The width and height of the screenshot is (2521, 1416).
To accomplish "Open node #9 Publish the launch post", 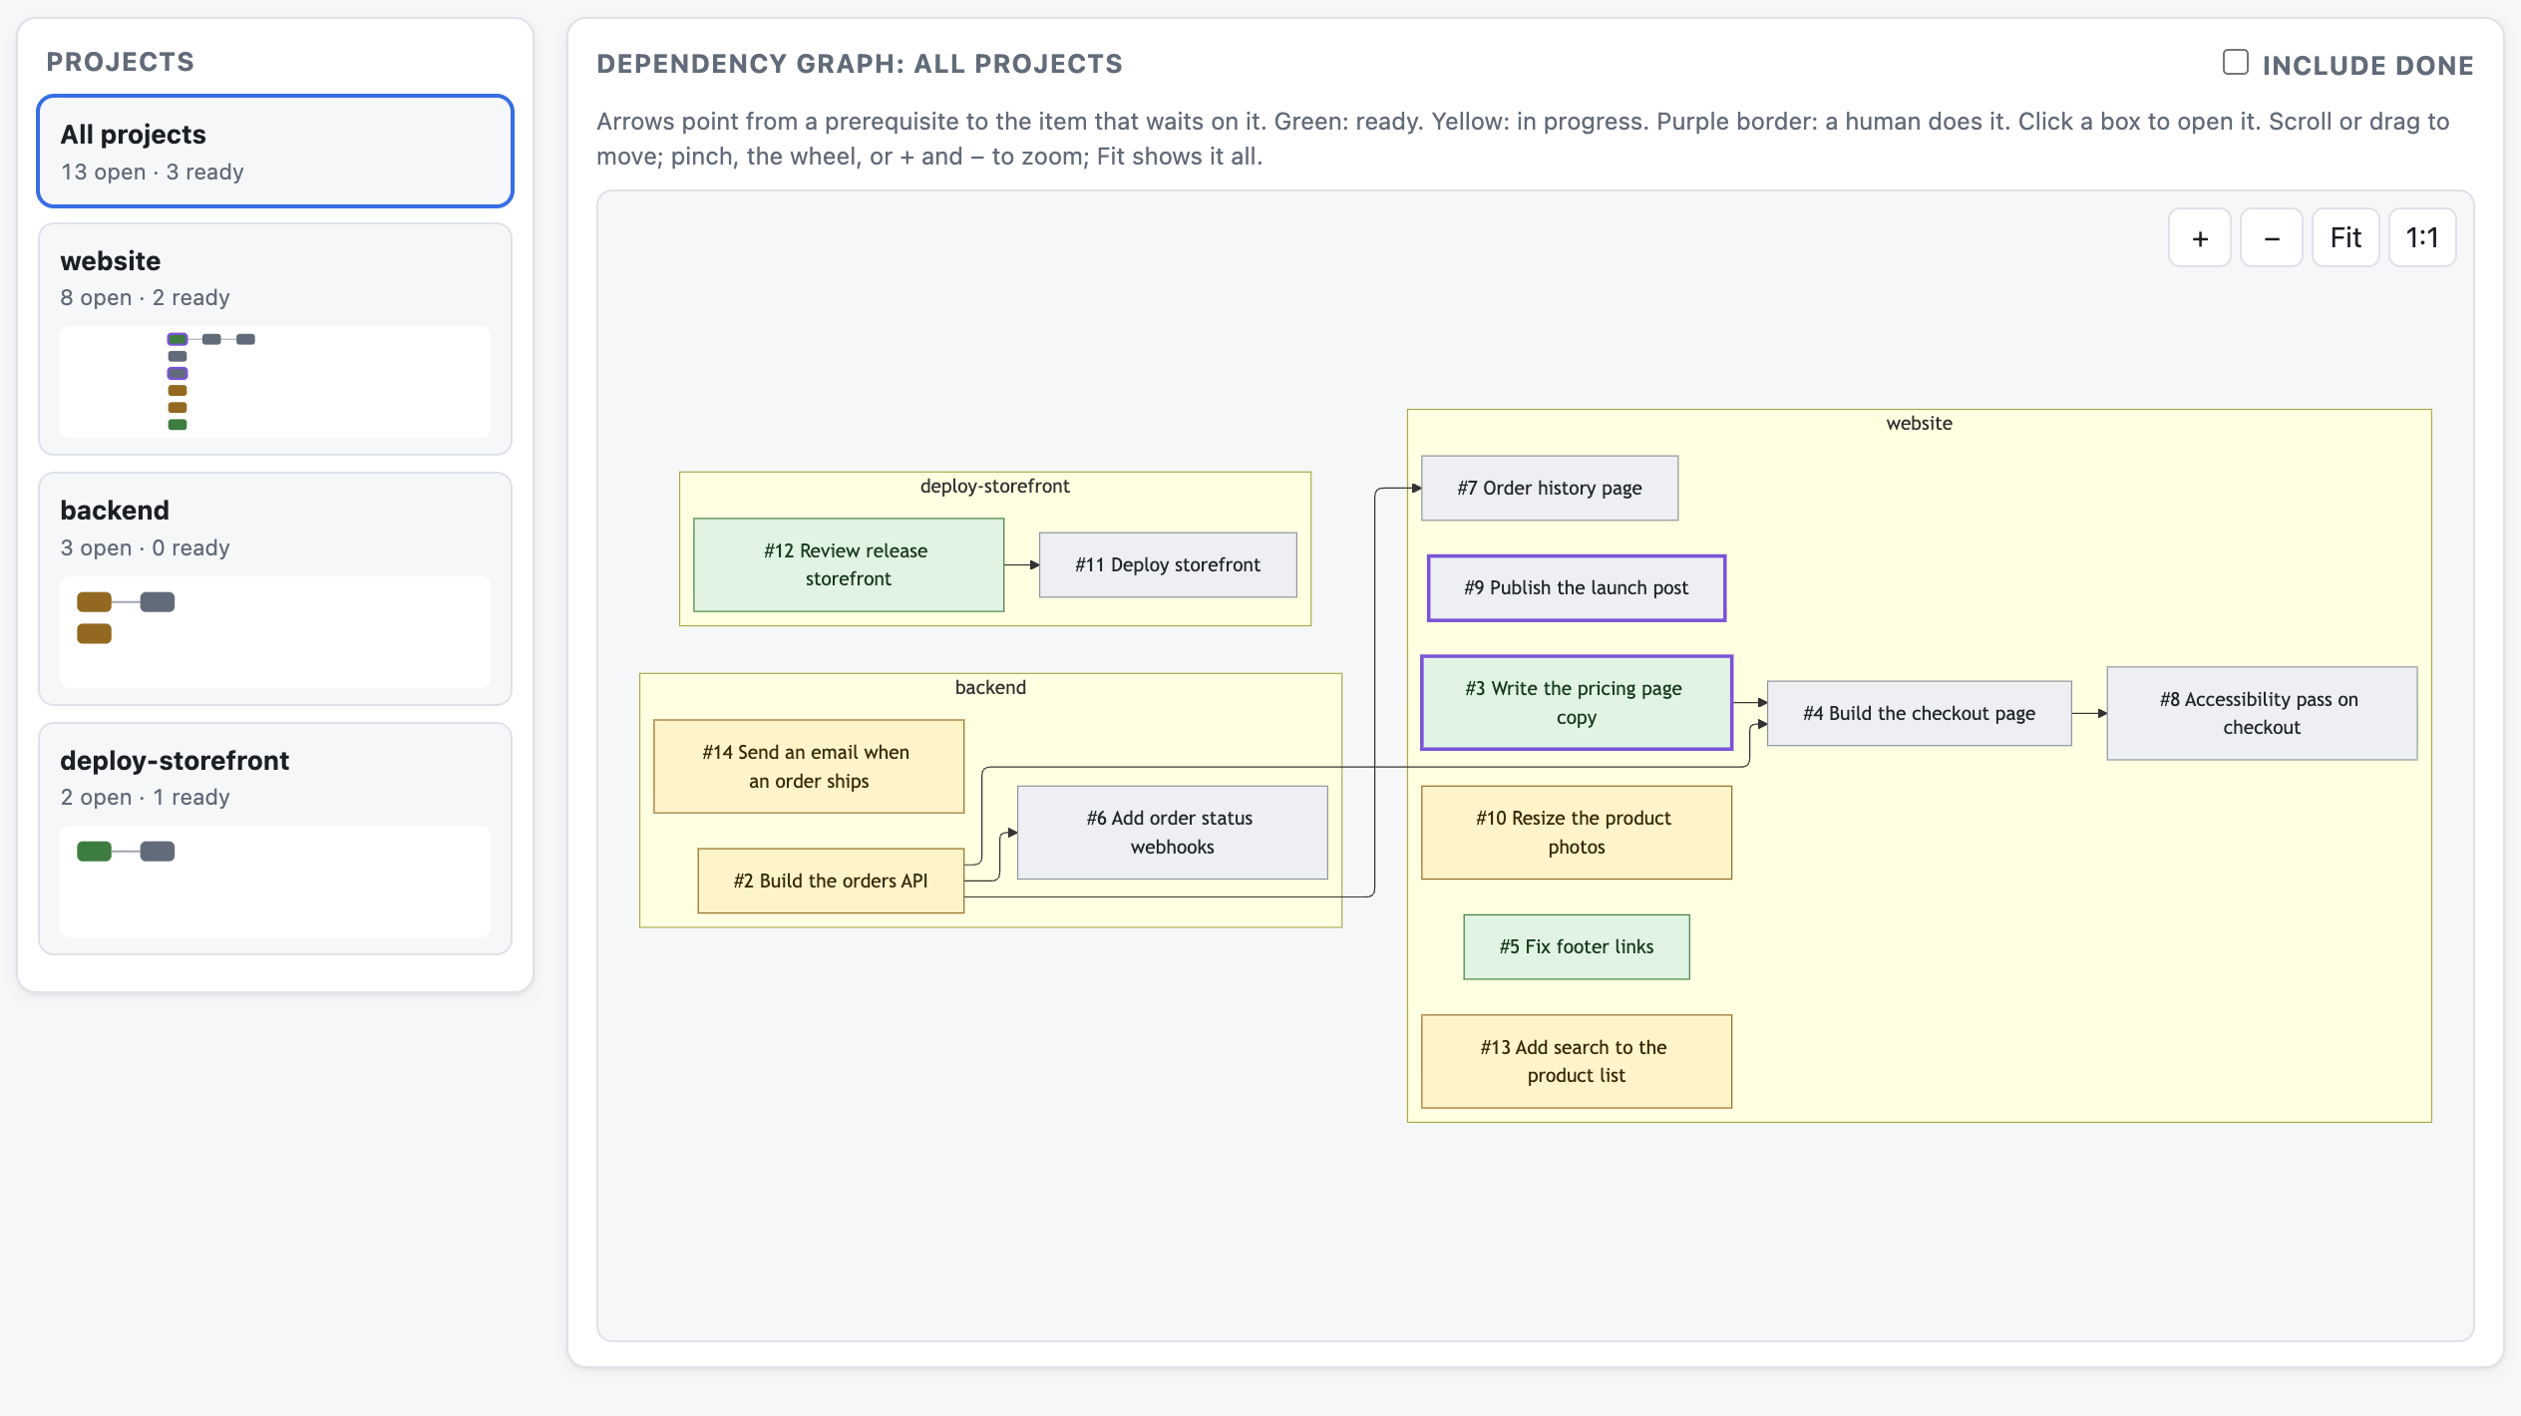I will (1577, 588).
